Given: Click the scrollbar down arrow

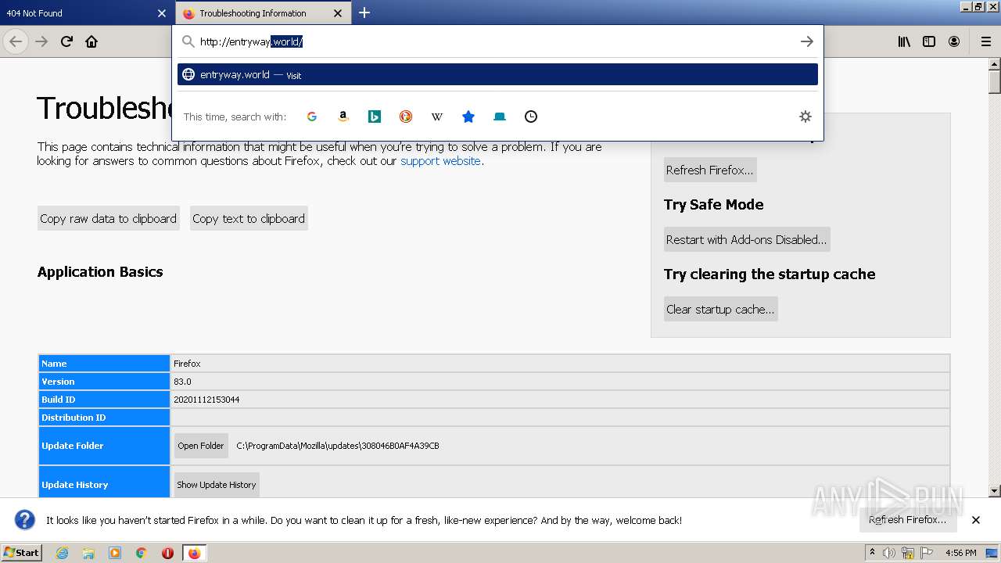Looking at the screenshot, I should coord(994,491).
